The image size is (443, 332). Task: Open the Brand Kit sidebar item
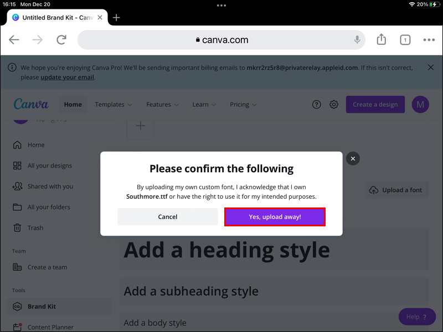click(42, 307)
